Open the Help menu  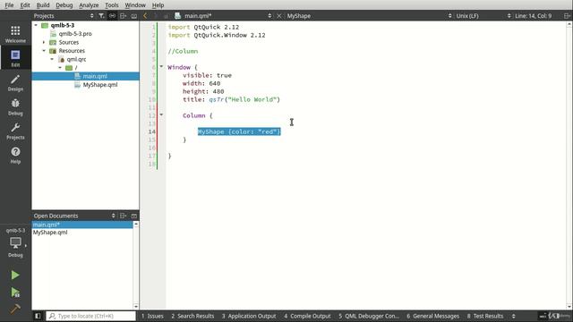point(158,5)
